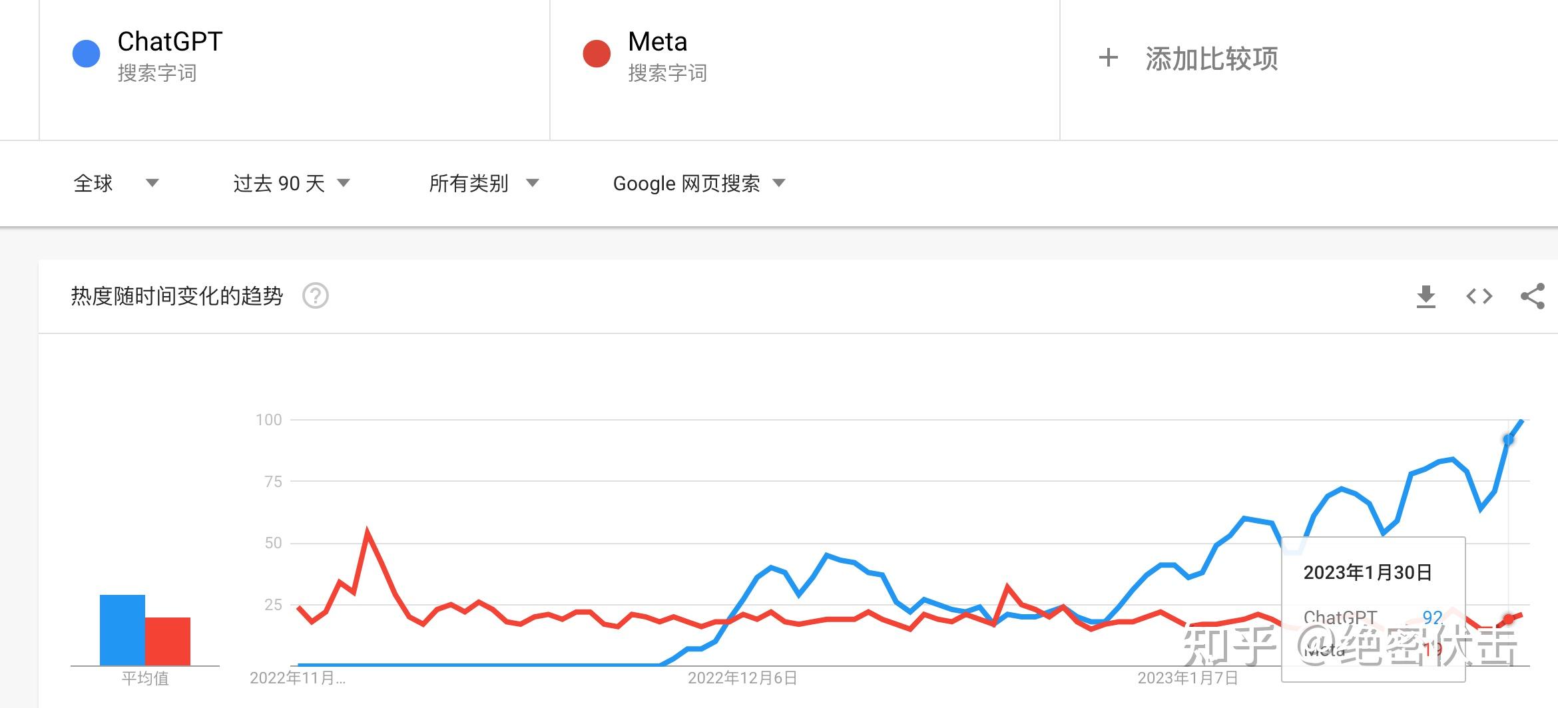Share the interest over time chart
Image resolution: width=1558 pixels, height=708 pixels.
[x=1532, y=296]
